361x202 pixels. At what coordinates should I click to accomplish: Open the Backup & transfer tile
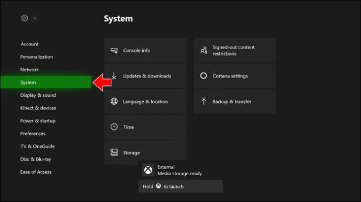click(235, 102)
